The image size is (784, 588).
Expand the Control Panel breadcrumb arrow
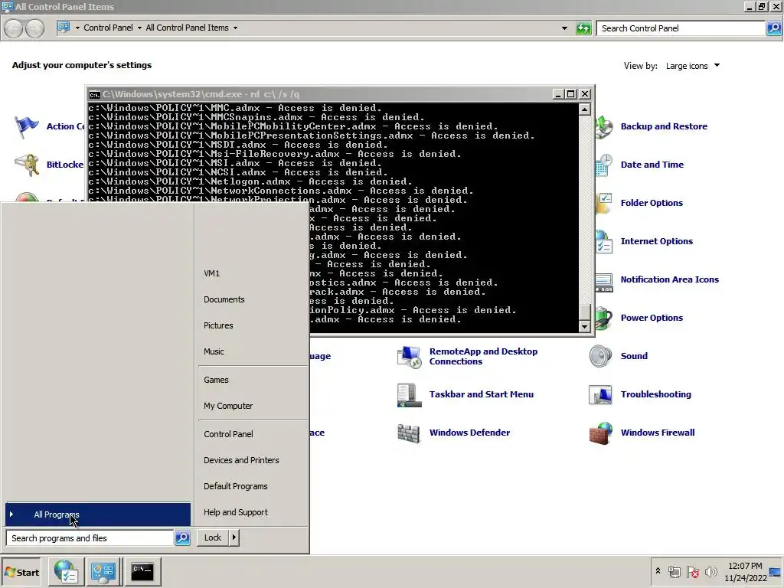139,28
